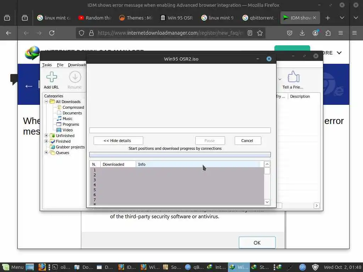Image resolution: width=363 pixels, height=272 pixels.
Task: Switch to the qB... taskbar window
Action: [x=195, y=267]
